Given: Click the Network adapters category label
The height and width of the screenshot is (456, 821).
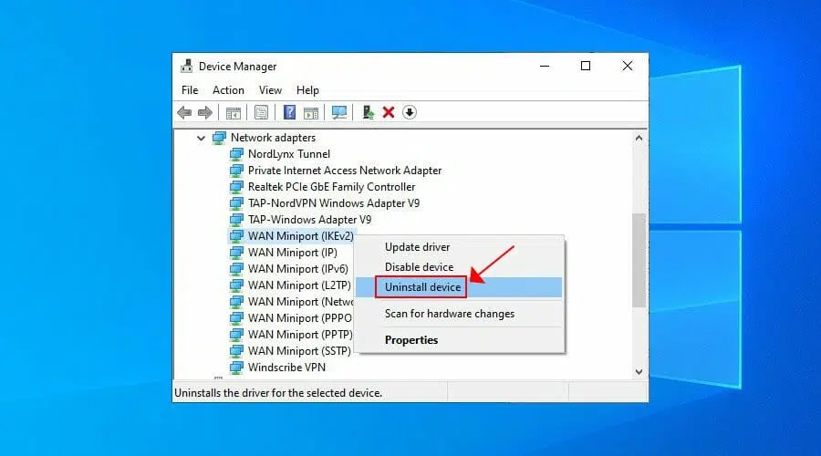Looking at the screenshot, I should point(273,138).
